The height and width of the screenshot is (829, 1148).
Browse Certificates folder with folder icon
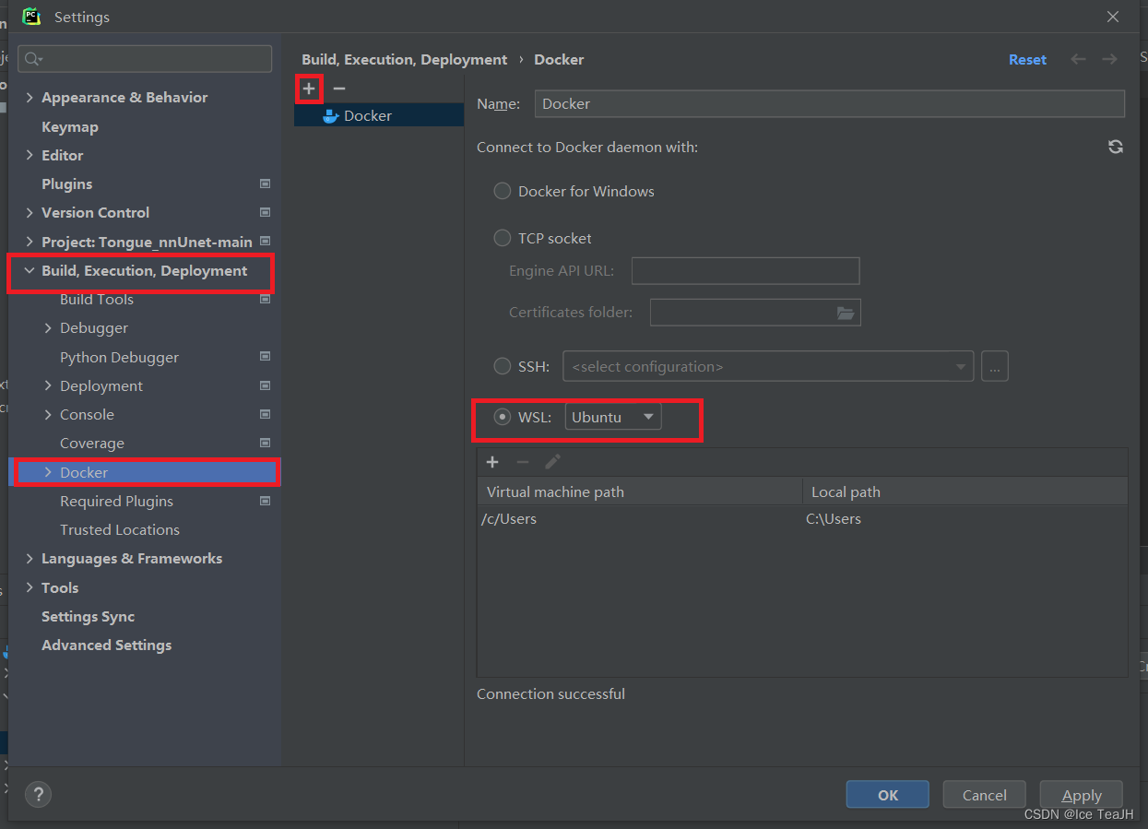pyautogui.click(x=846, y=313)
